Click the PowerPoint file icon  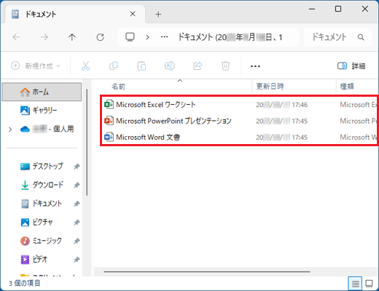(x=109, y=121)
